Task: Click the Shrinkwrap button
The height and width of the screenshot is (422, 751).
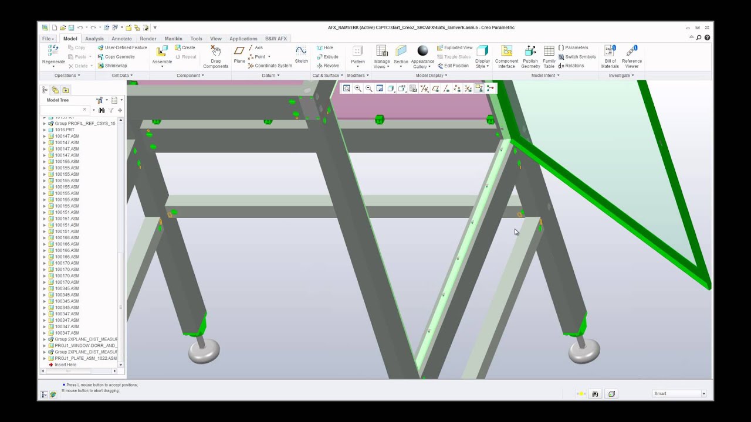Action: [x=112, y=66]
